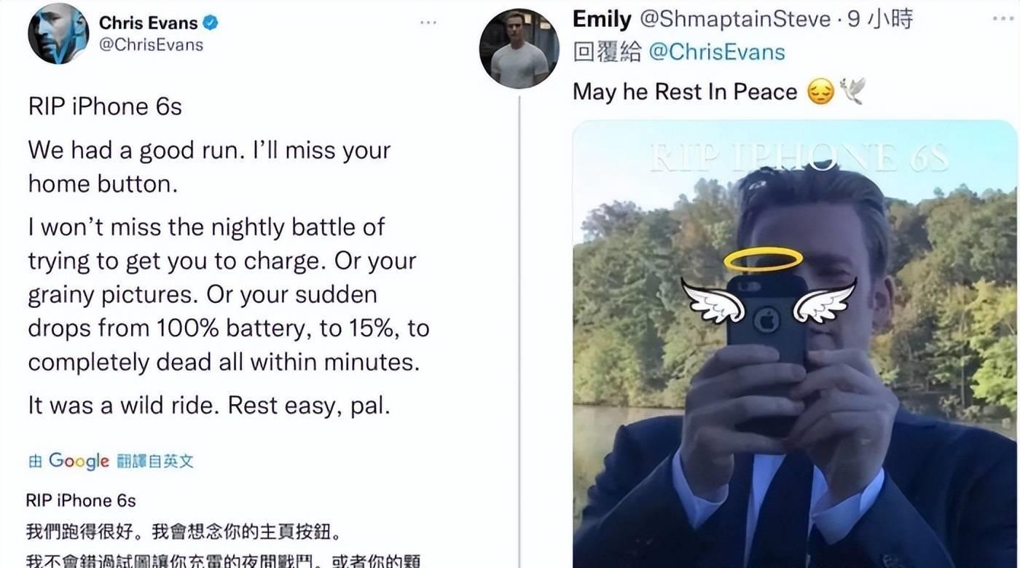The height and width of the screenshot is (568, 1020).
Task: Open Emily's profile avatar
Action: coord(519,49)
